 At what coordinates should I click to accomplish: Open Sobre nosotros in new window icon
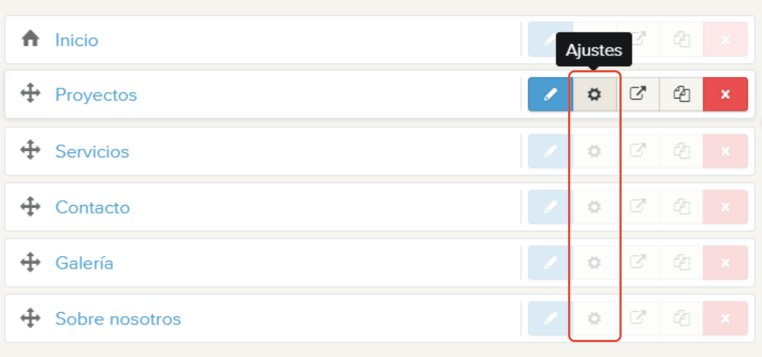[638, 318]
